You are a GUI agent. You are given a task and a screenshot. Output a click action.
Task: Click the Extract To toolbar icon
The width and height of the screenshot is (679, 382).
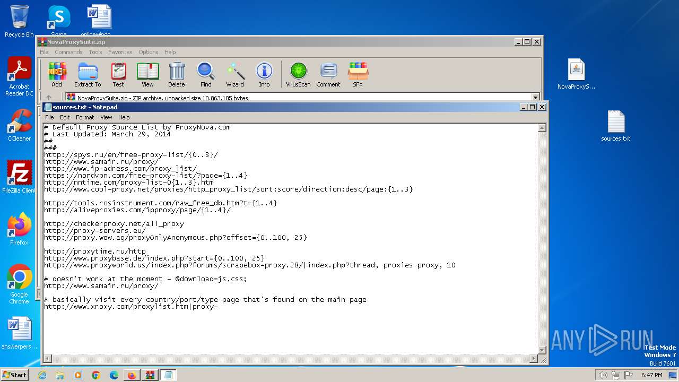click(x=88, y=74)
